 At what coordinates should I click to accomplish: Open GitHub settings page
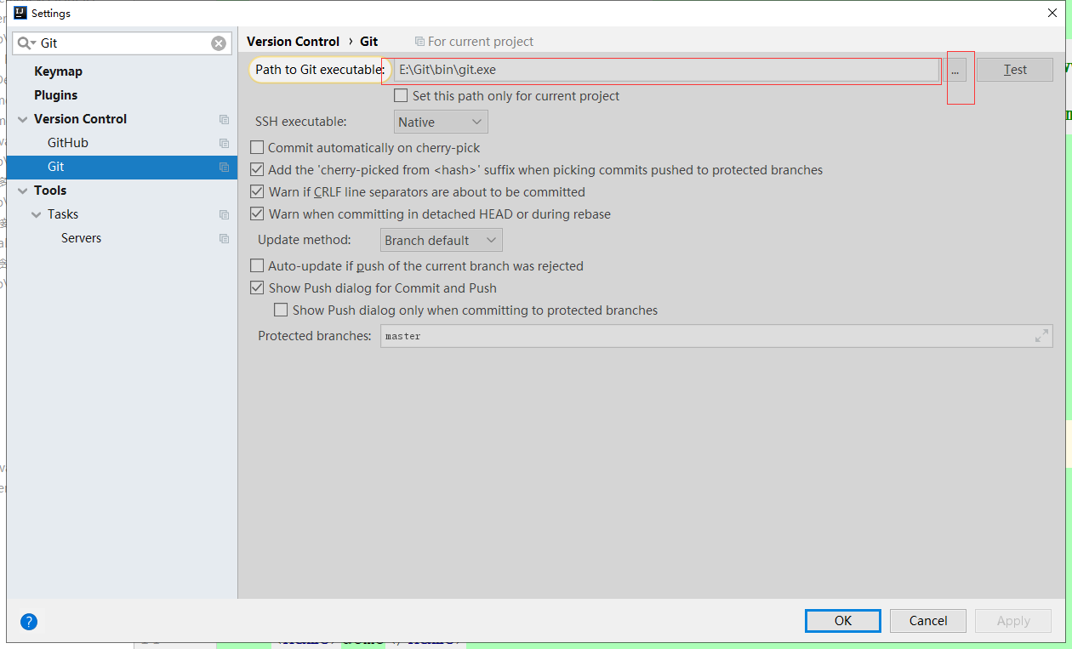tap(68, 143)
